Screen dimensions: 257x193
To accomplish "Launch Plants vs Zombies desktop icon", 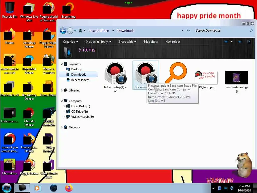I will 49,64.
